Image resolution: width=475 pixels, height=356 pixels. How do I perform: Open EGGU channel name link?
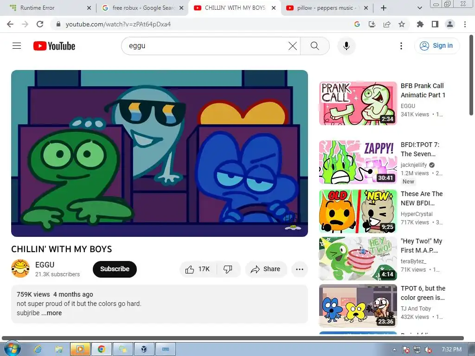point(45,265)
